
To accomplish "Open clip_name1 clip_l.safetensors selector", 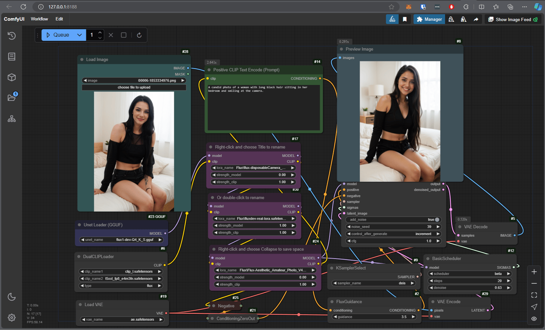I will 121,271.
